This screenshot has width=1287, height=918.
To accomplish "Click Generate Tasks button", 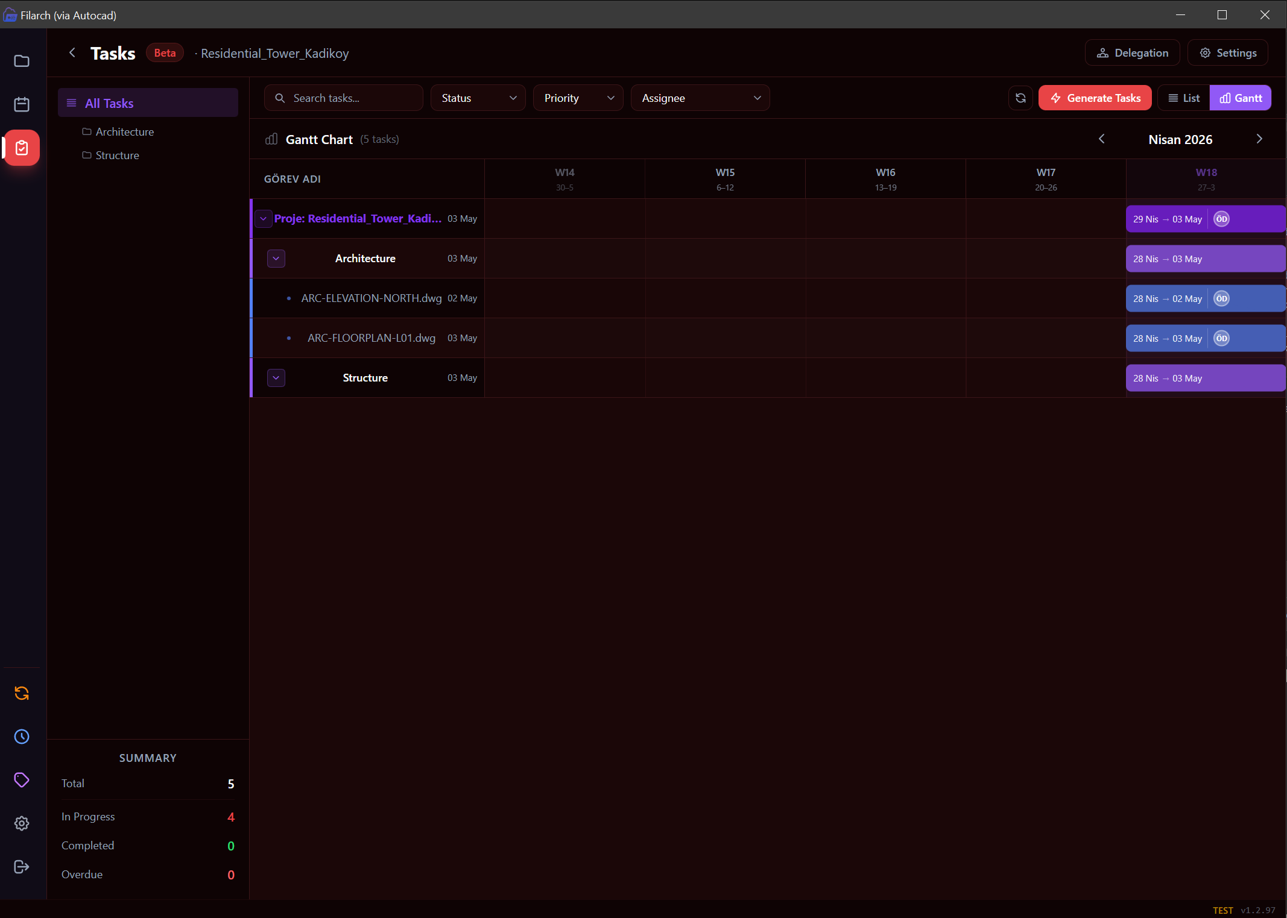I will click(1095, 98).
